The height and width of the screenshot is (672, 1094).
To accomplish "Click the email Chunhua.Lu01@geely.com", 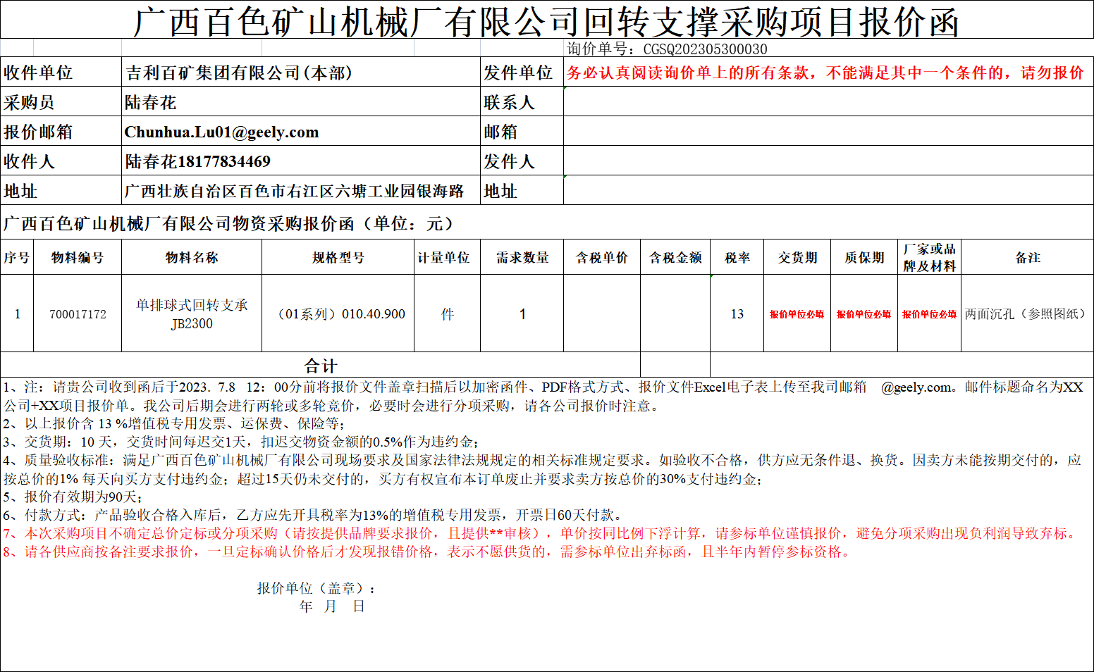I will [222, 132].
